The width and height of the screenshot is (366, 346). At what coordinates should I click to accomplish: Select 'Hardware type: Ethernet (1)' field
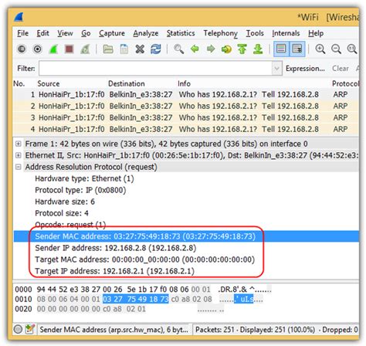[84, 178]
